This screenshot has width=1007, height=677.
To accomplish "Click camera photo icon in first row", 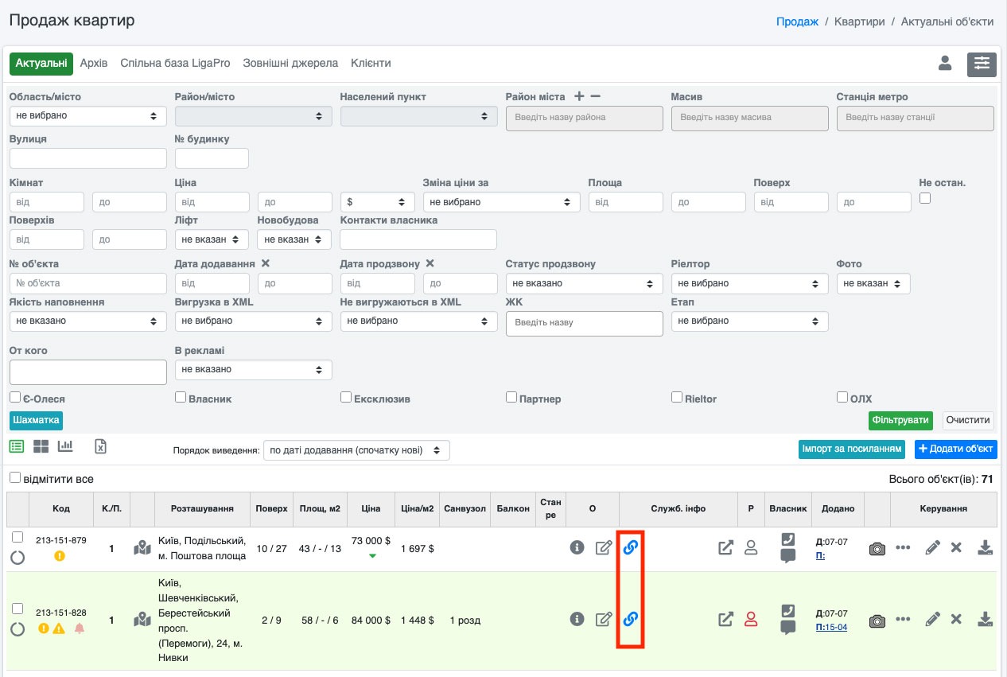I will (x=877, y=548).
